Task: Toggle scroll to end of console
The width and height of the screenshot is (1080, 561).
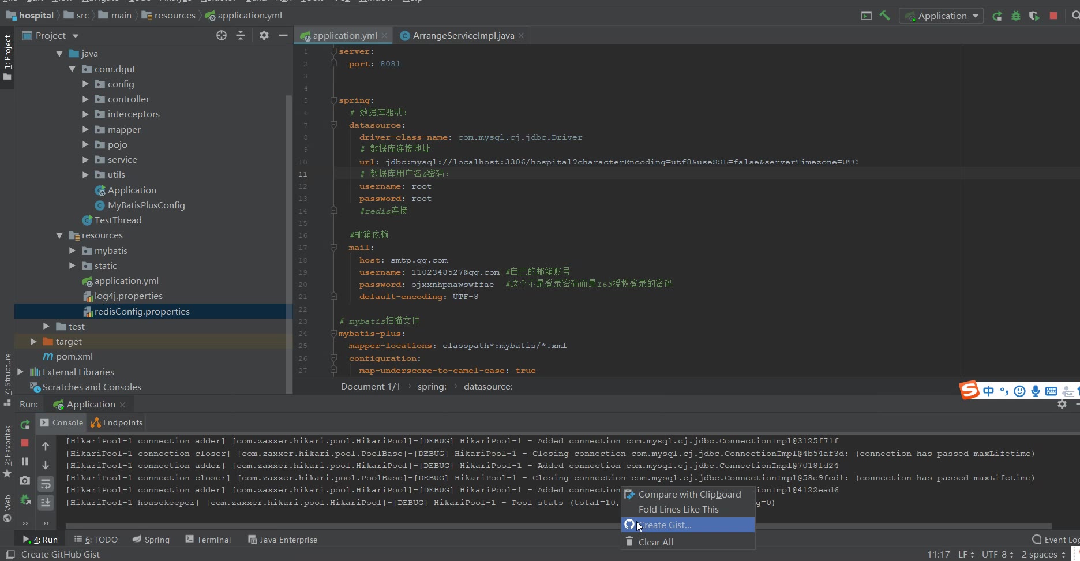Action: 46,503
